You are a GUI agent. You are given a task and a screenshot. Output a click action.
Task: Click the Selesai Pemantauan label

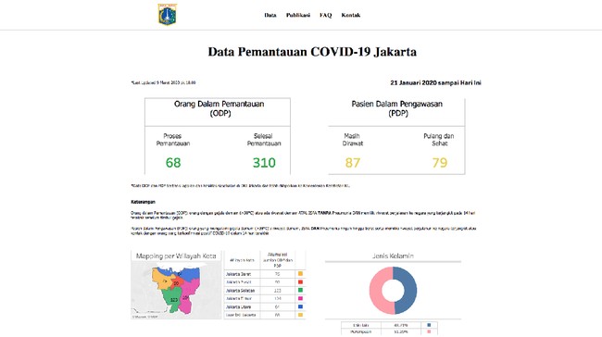click(x=264, y=140)
